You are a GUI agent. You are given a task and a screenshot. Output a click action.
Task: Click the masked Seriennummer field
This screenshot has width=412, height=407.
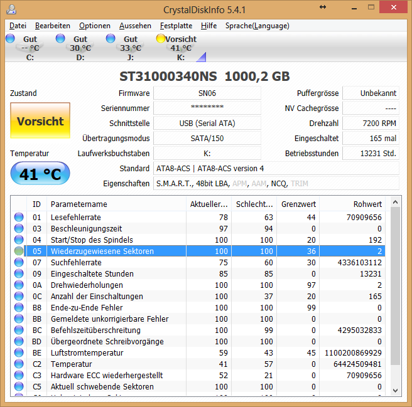tap(207, 108)
